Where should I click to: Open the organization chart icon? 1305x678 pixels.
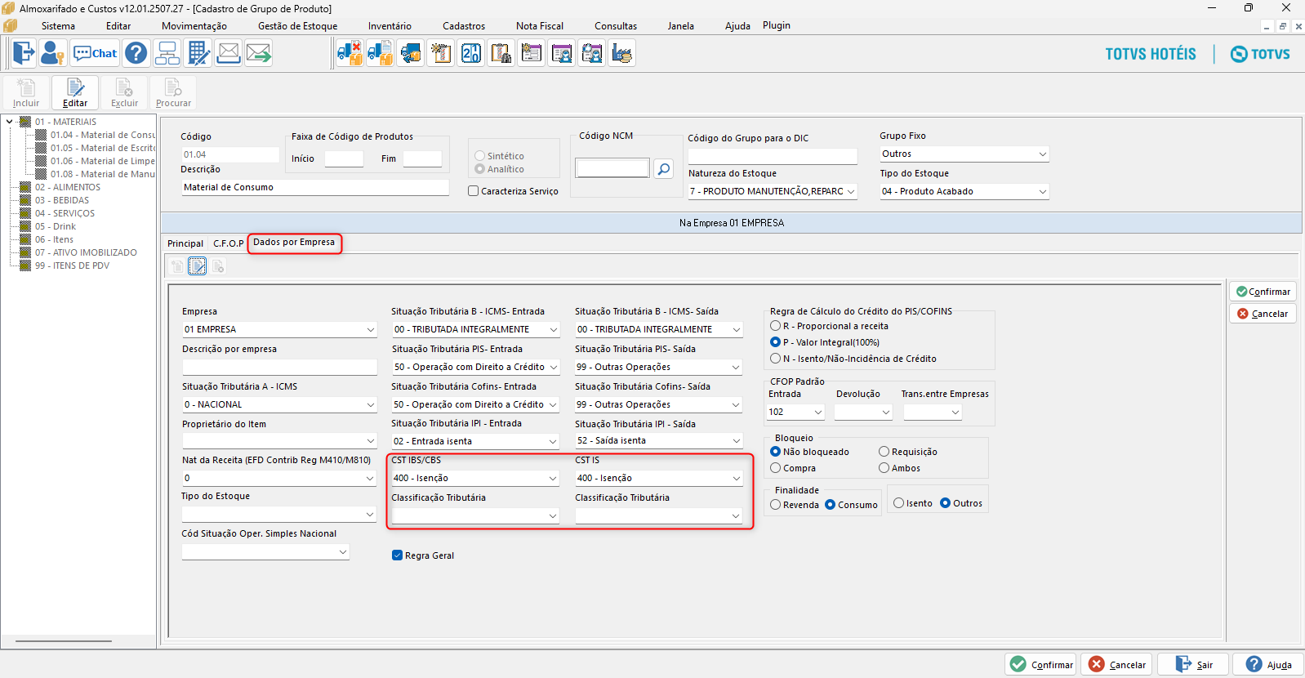click(x=167, y=53)
